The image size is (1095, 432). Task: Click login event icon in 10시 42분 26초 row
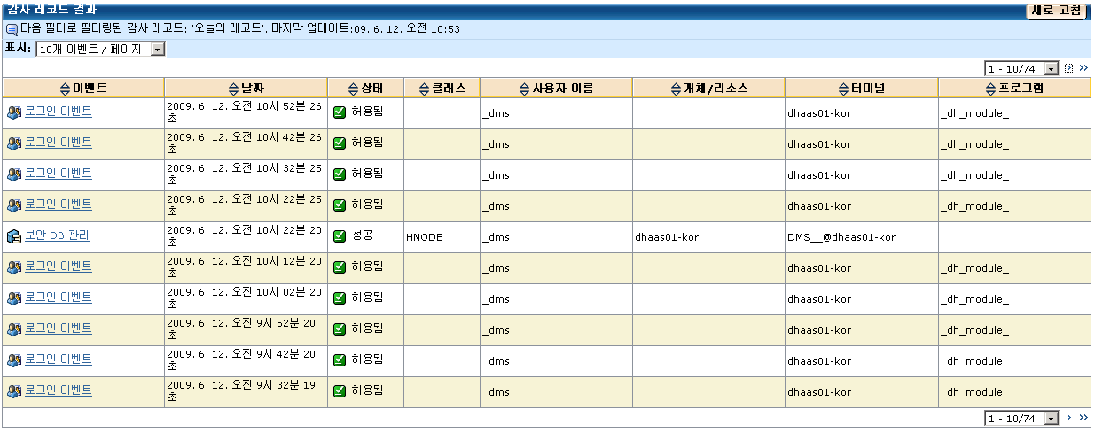coord(13,143)
